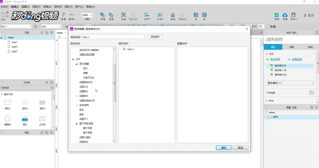This screenshot has width=319, height=168.
Task: Collapse the 基本元件 group
Action: point(2,94)
